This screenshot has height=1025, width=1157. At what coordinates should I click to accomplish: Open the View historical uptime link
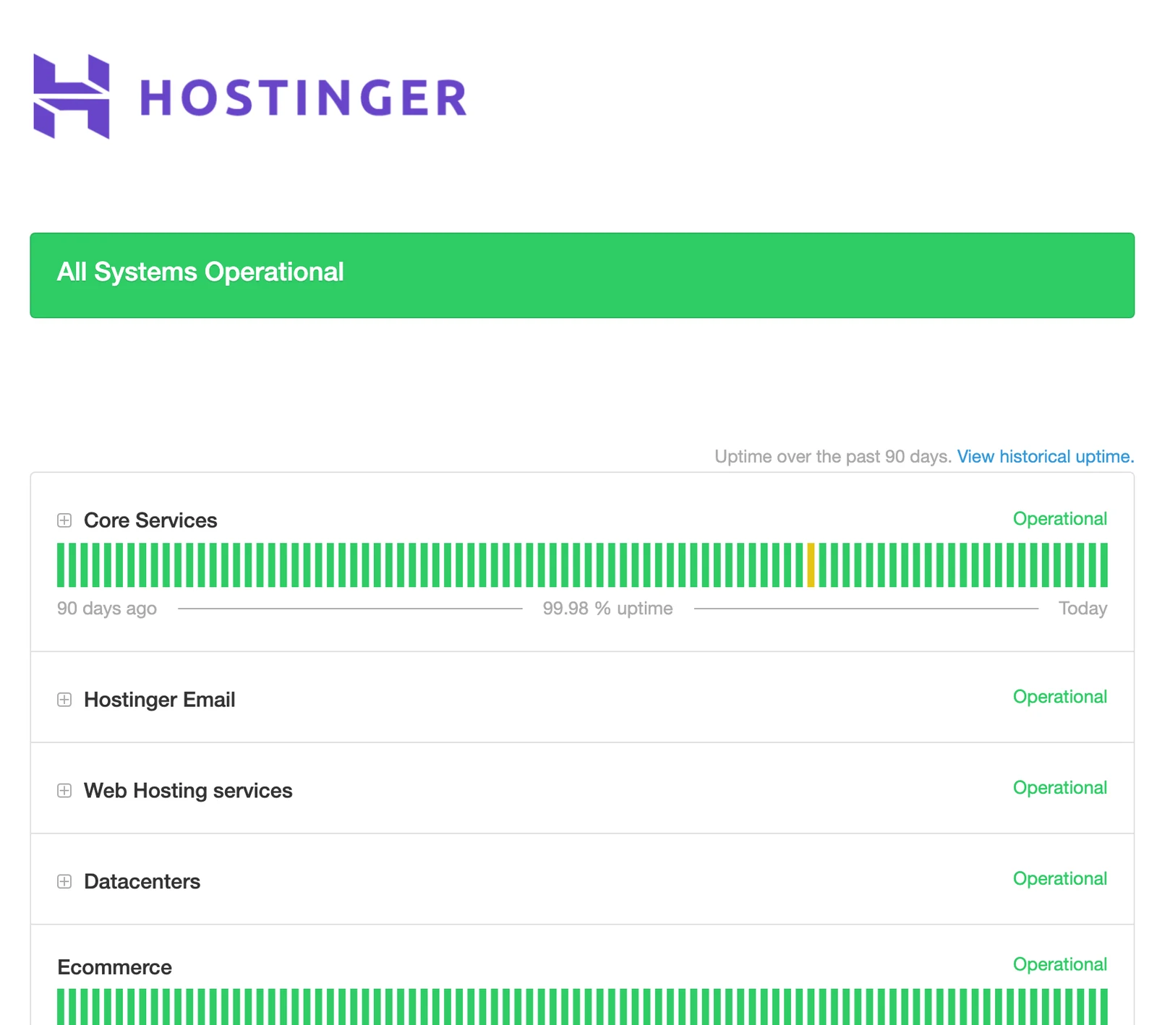point(1045,457)
